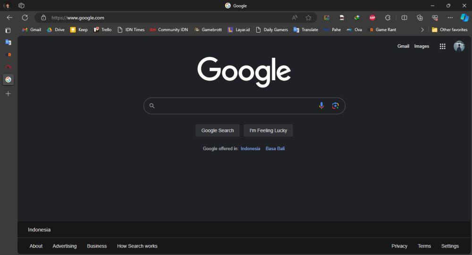This screenshot has width=472, height=255.
Task: Expand the favorites bar overflow chevron
Action: [422, 29]
